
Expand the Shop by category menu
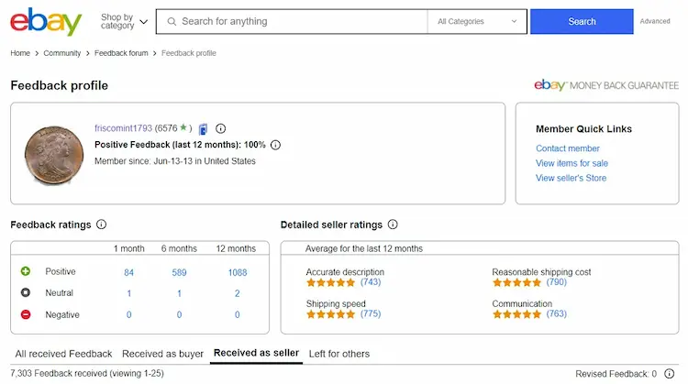pyautogui.click(x=124, y=21)
